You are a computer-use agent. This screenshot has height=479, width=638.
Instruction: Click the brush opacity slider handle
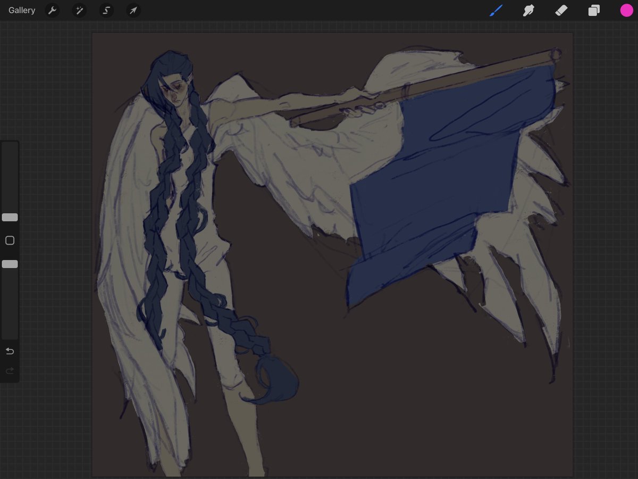[10, 264]
